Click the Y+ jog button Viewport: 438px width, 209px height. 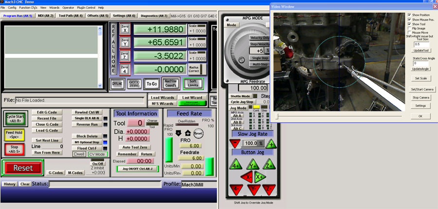coord(253,165)
